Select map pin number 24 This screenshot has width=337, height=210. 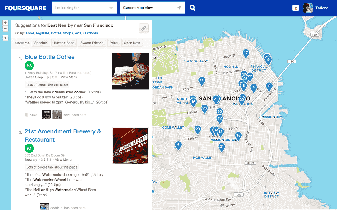coord(222,147)
